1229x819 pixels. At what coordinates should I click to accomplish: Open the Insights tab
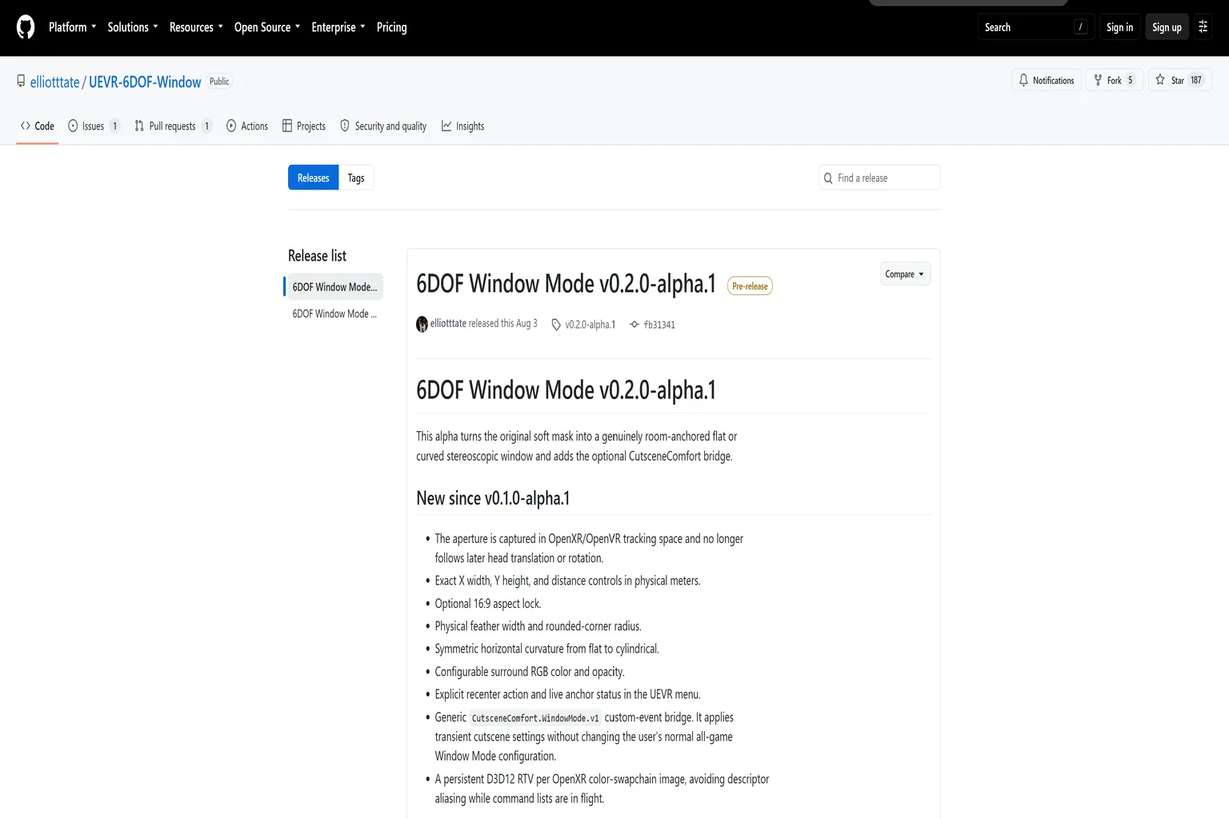[463, 126]
